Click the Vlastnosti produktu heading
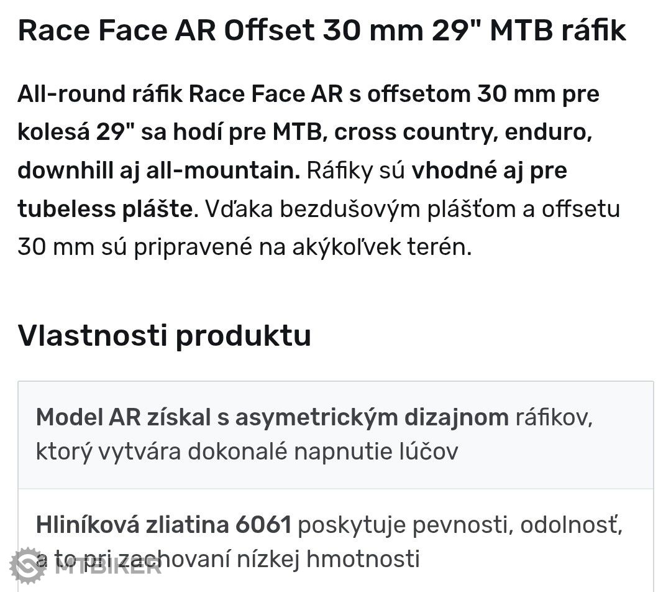This screenshot has width=671, height=592. pos(164,335)
